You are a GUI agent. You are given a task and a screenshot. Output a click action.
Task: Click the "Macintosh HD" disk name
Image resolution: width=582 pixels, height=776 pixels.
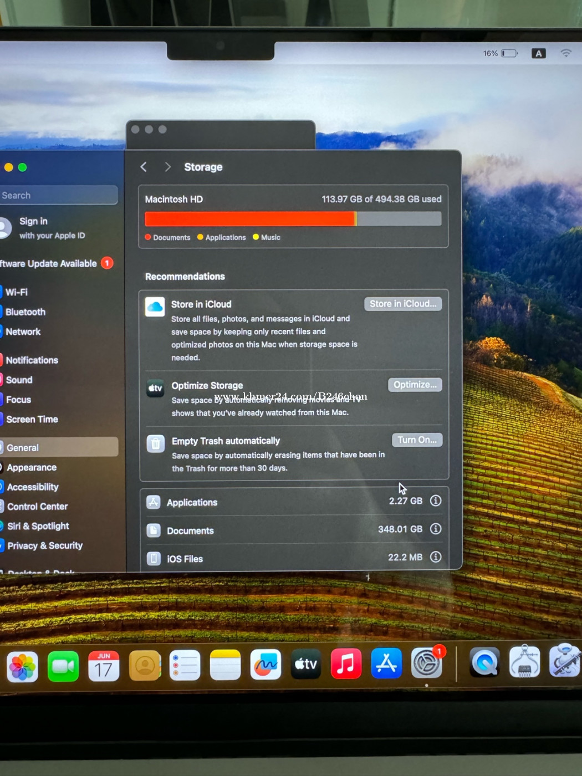click(x=174, y=200)
